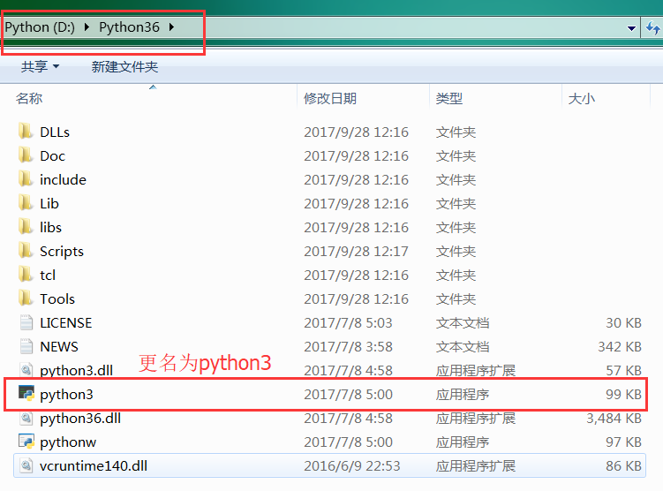Expand the arrow after Python (D:)
The width and height of the screenshot is (663, 491).
[87, 27]
